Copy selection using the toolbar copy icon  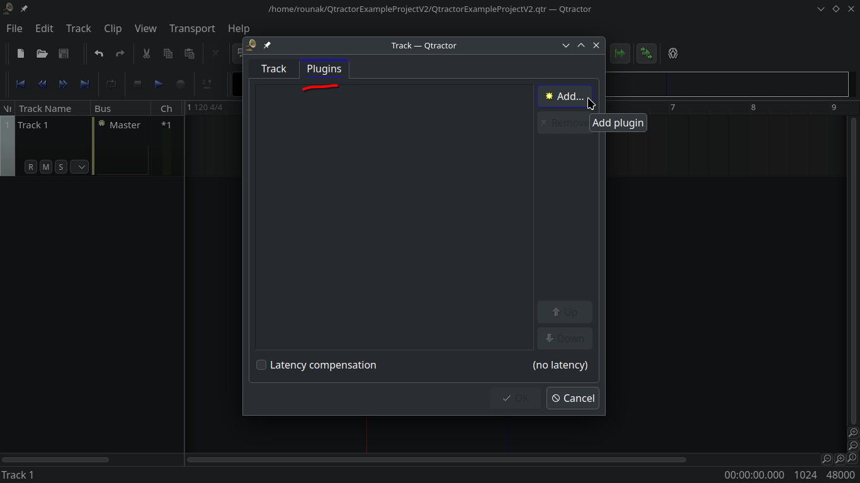(x=168, y=53)
